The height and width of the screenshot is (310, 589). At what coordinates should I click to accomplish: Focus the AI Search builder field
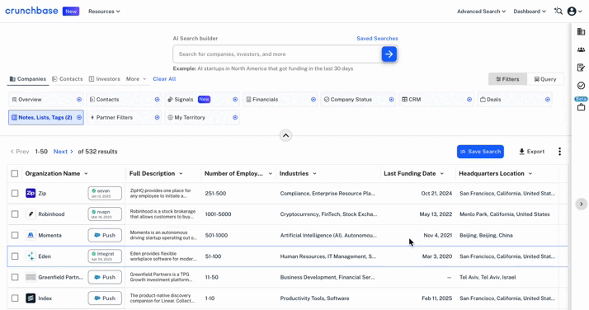pyautogui.click(x=277, y=54)
